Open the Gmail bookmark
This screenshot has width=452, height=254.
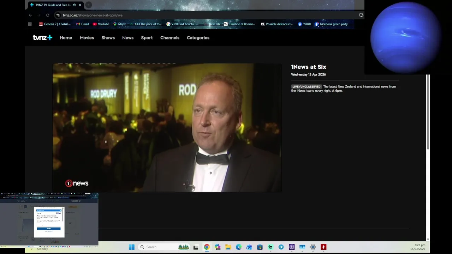[x=83, y=24]
